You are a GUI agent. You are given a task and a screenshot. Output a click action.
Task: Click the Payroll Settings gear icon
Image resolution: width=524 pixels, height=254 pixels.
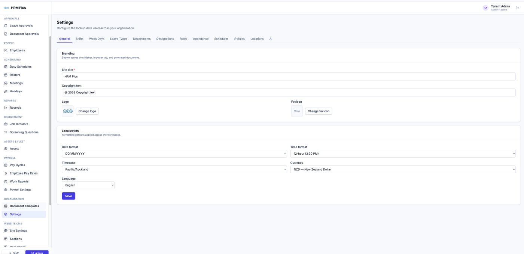(x=6, y=190)
